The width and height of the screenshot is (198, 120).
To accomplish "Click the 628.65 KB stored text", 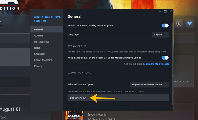I will click(134, 64).
